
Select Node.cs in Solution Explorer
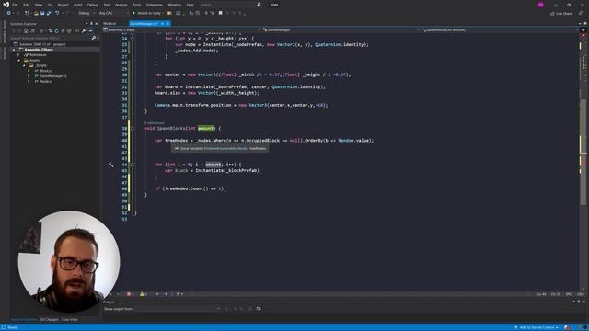(x=46, y=81)
